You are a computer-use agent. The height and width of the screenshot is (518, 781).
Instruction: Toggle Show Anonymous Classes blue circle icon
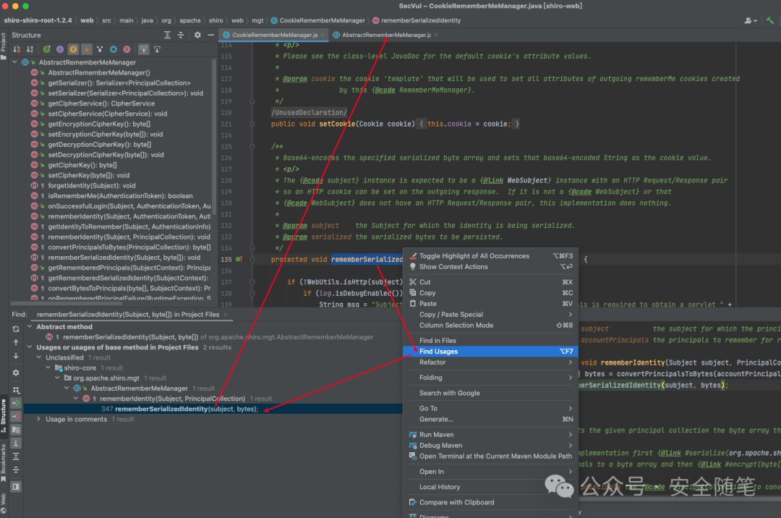pos(114,49)
